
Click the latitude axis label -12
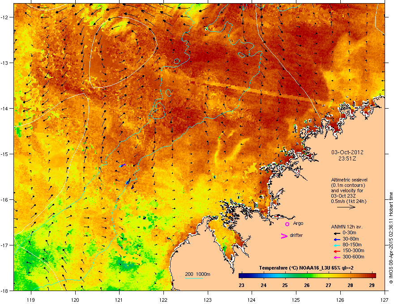click(5, 17)
